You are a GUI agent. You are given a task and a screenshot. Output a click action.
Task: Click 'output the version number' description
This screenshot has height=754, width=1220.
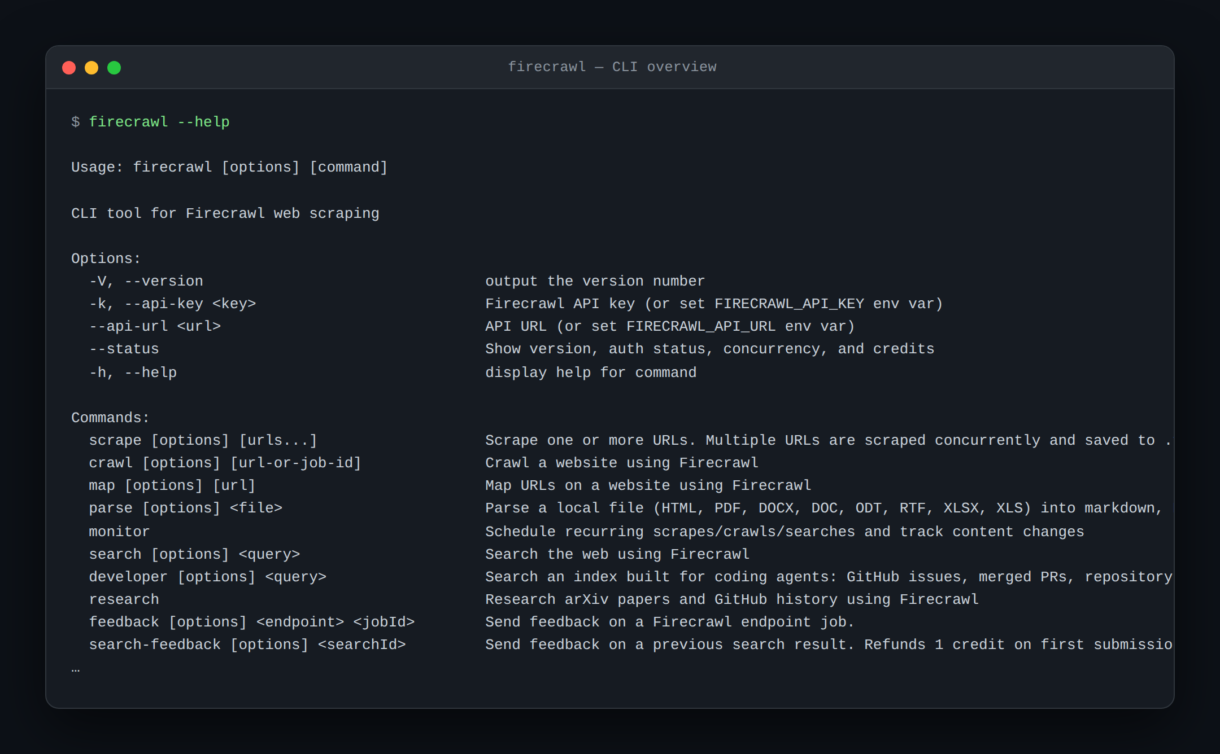tap(595, 281)
